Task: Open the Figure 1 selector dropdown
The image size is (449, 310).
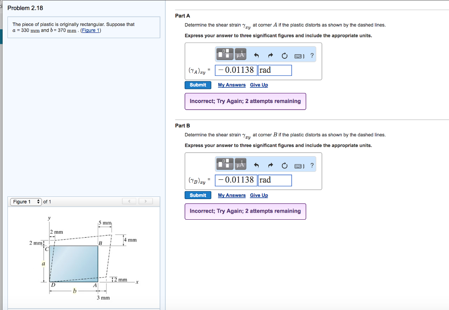Action: click(x=26, y=202)
